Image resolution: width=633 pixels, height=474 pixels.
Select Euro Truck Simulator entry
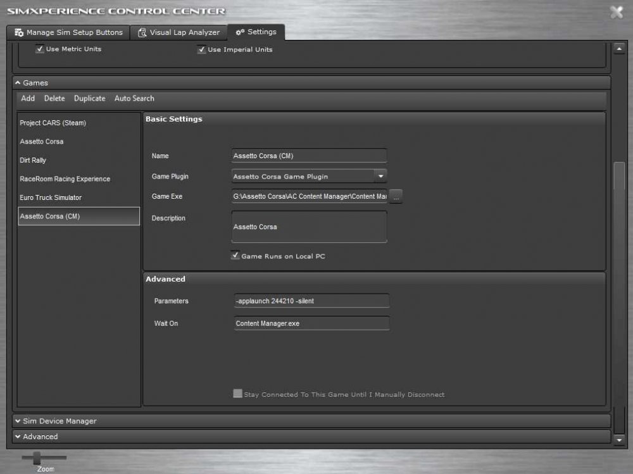[x=78, y=197]
